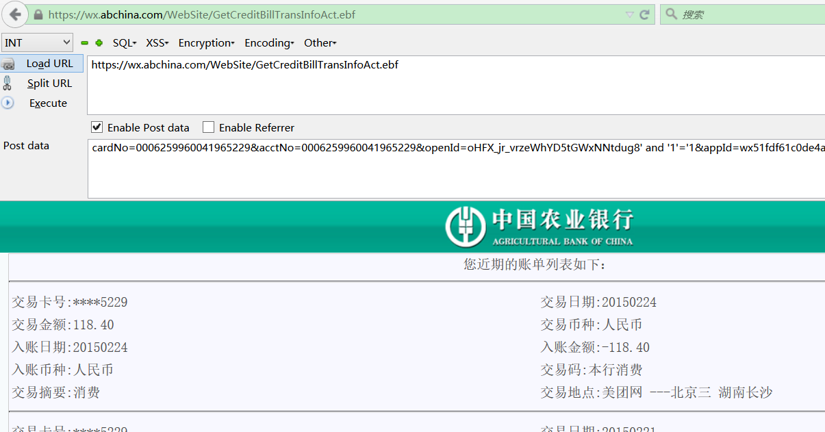Click the green plus HackBar icon
This screenshot has height=432, width=825.
(99, 43)
